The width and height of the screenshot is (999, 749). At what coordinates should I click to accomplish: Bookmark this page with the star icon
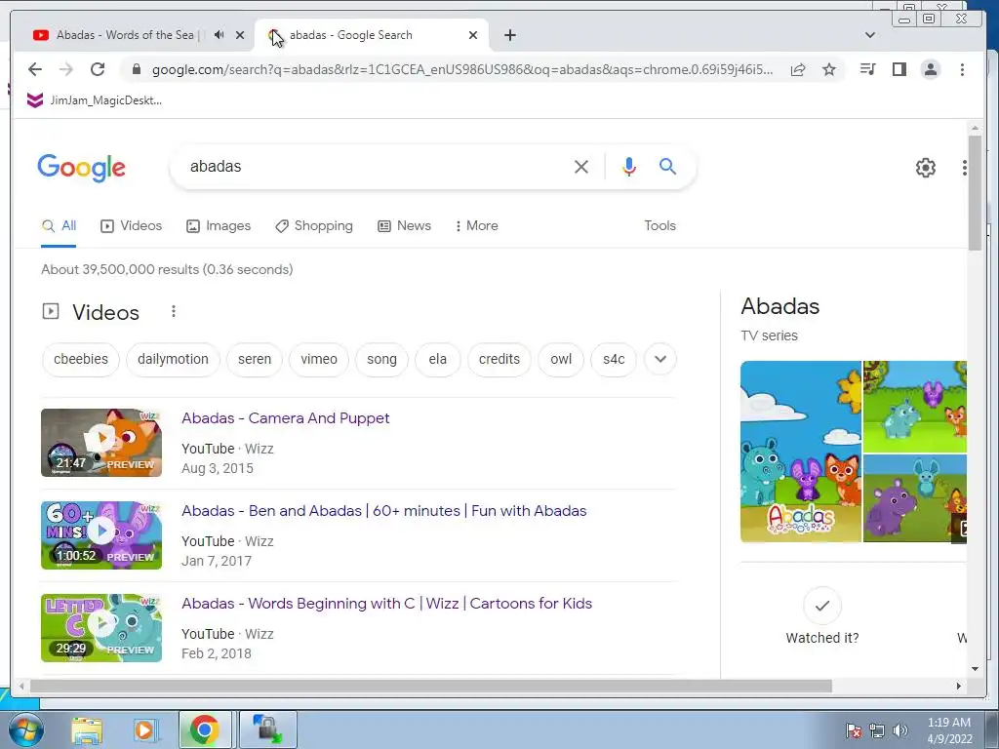(829, 69)
